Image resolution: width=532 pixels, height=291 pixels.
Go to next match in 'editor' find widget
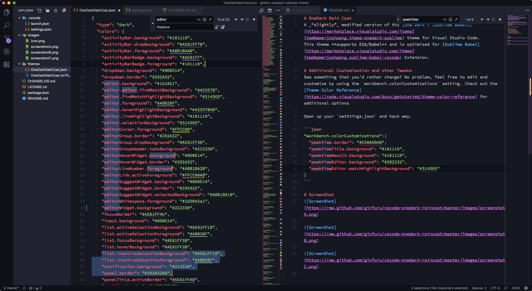242,19
